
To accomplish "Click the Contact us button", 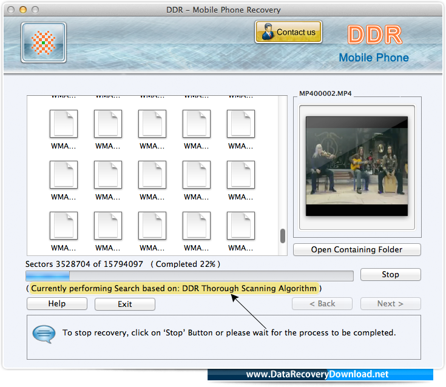I will pyautogui.click(x=288, y=32).
